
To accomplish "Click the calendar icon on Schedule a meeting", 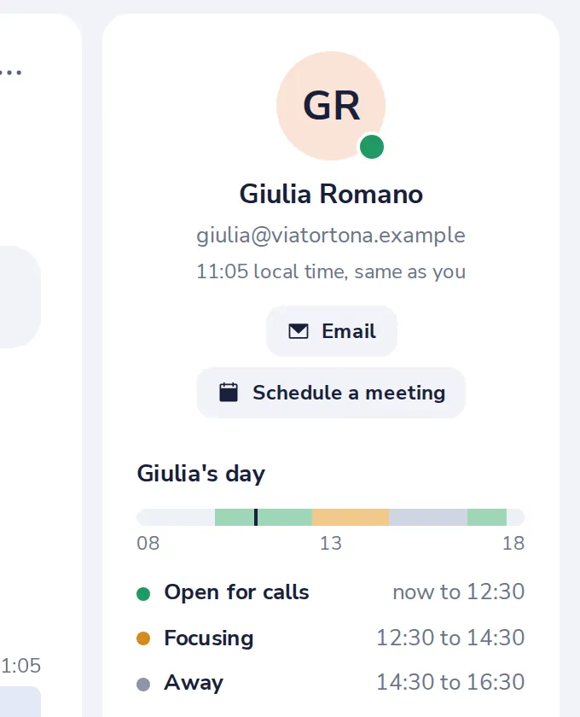I will tap(229, 393).
